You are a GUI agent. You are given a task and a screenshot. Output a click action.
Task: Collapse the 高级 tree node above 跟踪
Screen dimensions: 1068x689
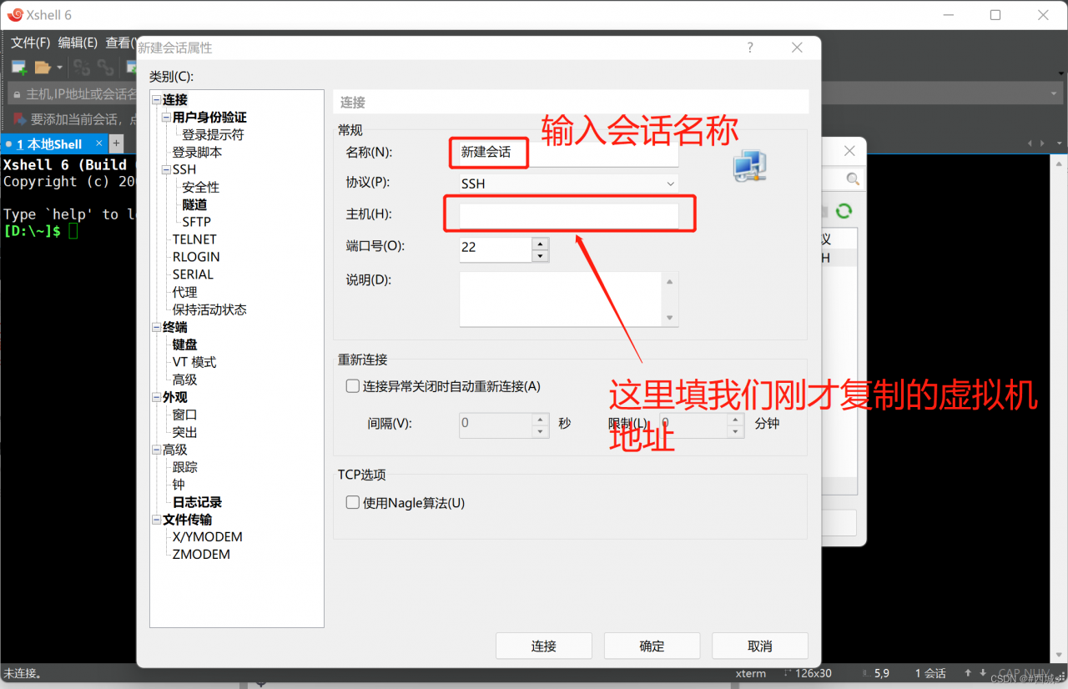tap(157, 450)
